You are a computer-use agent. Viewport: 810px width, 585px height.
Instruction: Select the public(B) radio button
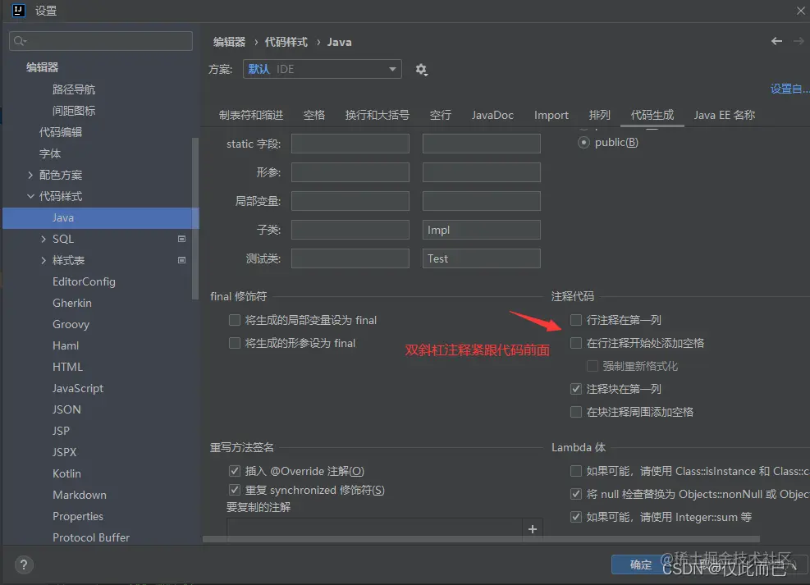pyautogui.click(x=583, y=143)
